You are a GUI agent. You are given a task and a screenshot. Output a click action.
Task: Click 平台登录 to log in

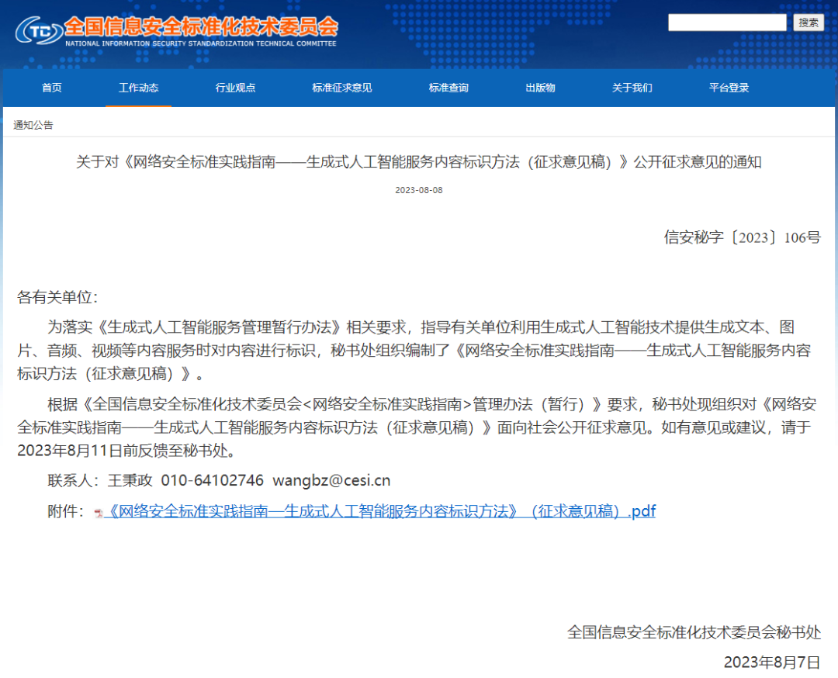coord(729,88)
